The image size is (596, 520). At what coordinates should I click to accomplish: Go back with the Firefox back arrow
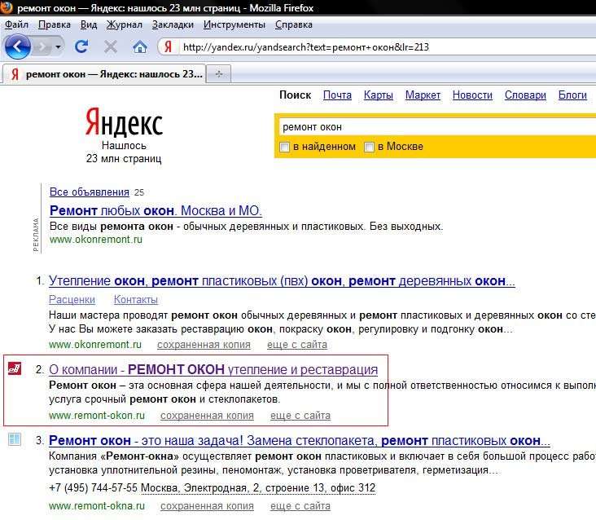click(x=17, y=46)
